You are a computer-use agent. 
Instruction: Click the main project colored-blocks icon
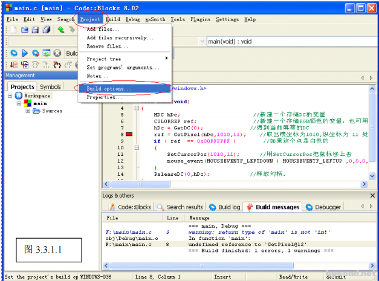click(27, 103)
